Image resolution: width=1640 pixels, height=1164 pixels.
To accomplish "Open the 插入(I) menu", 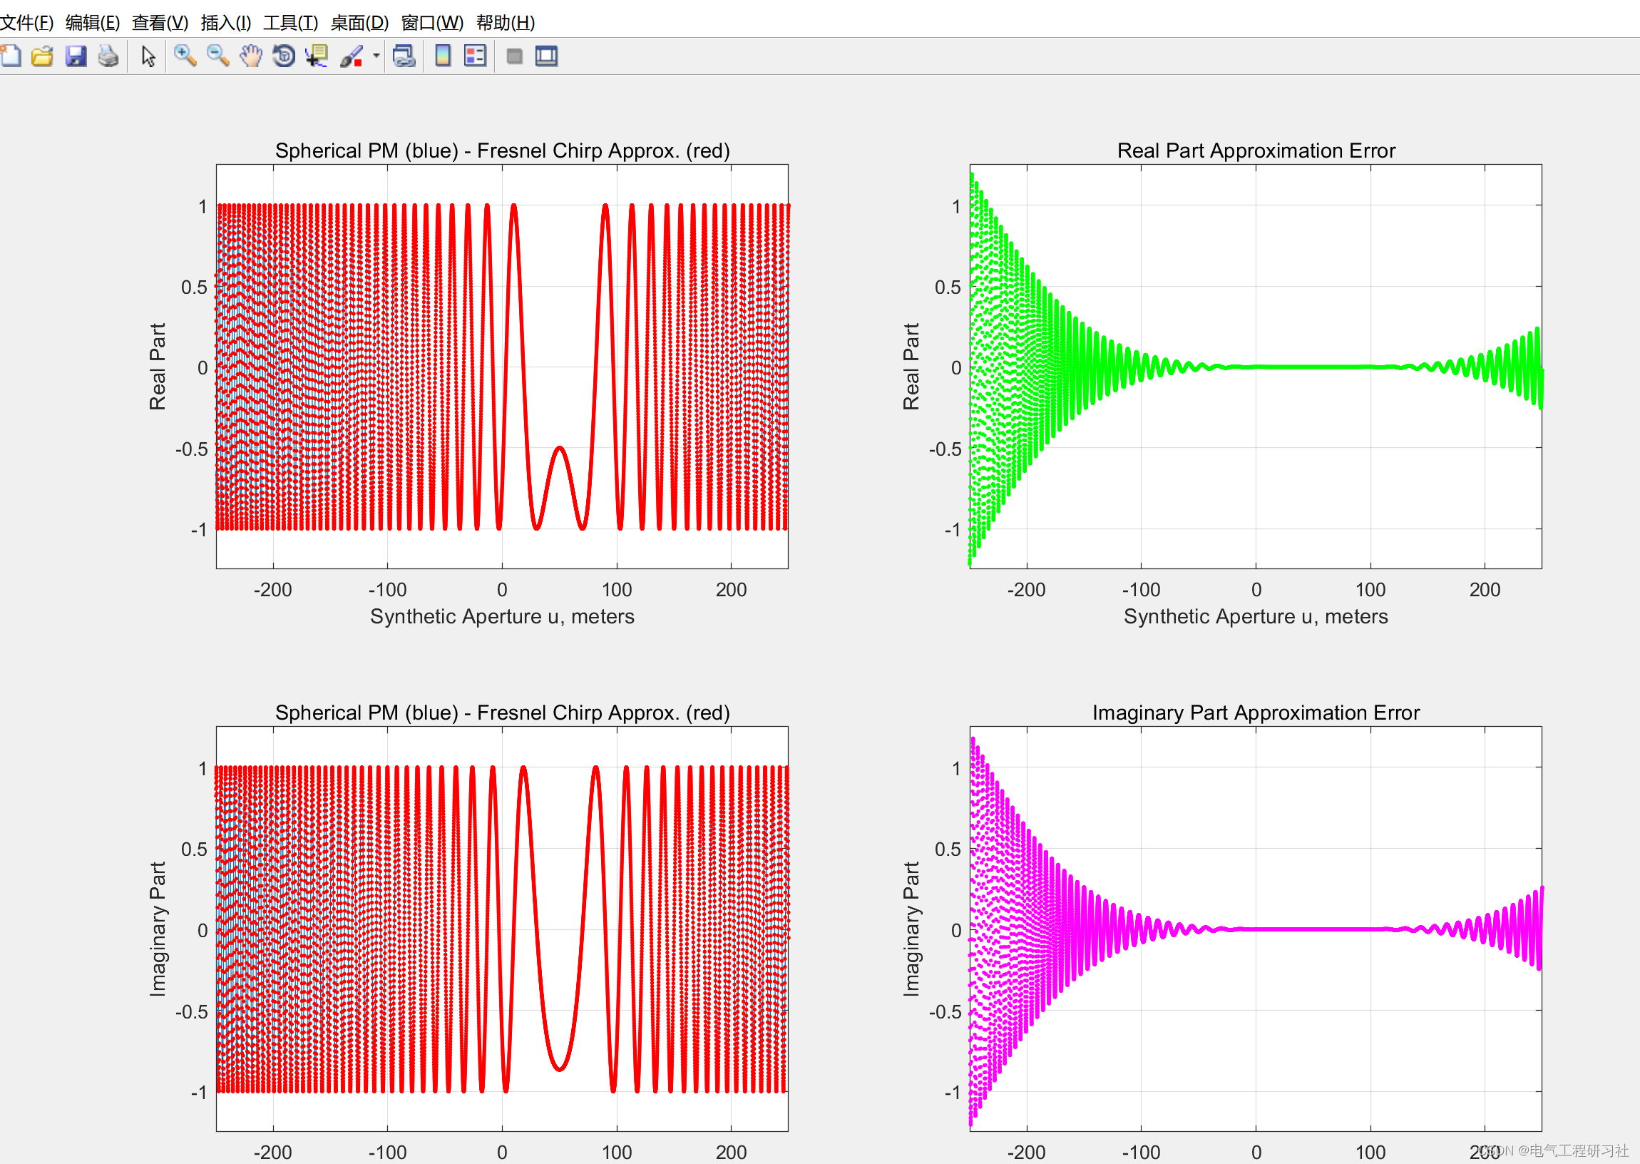I will pos(226,23).
